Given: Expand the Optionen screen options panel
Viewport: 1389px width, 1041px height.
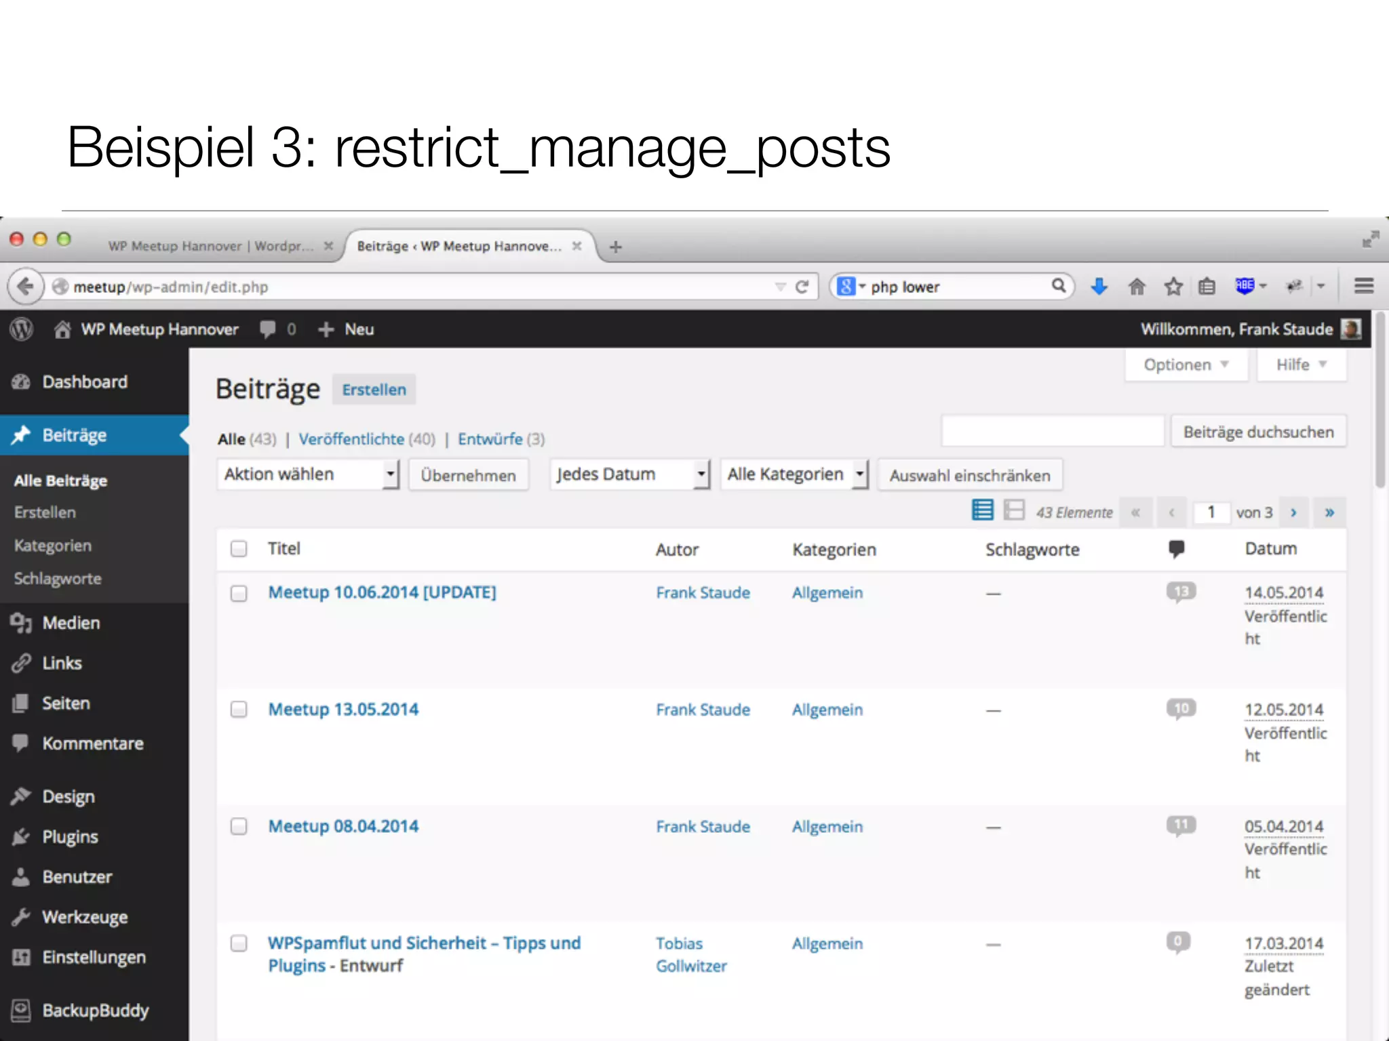Looking at the screenshot, I should pos(1186,365).
